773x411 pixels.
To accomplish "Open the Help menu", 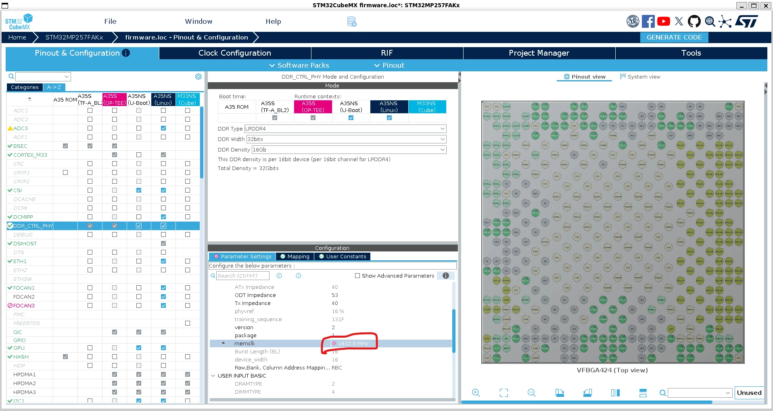I will point(273,21).
